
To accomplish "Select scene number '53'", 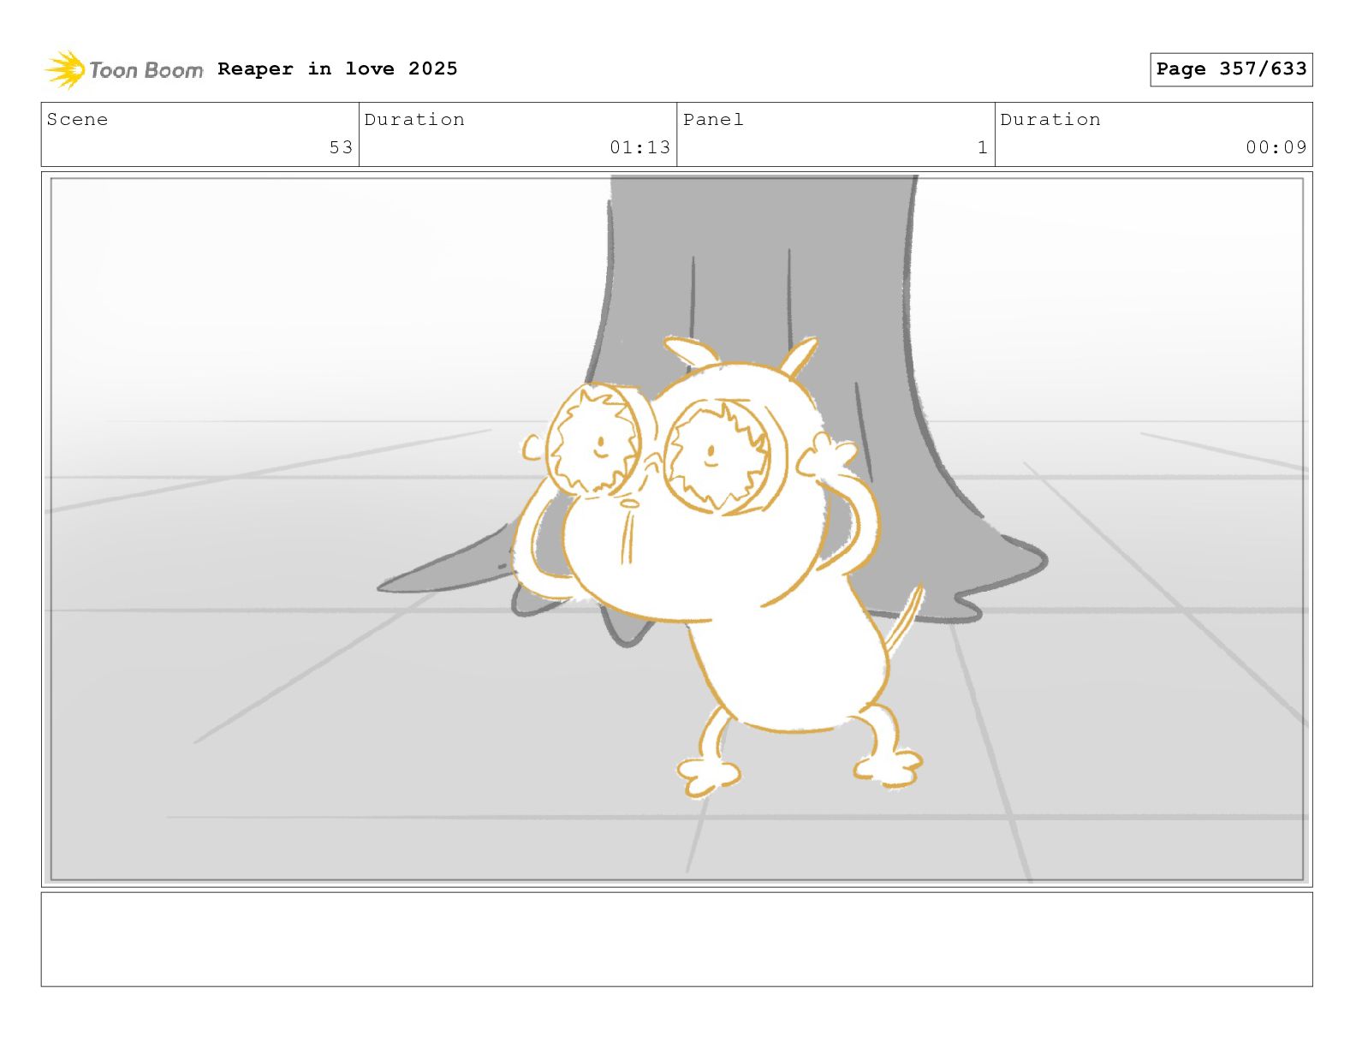I will pyautogui.click(x=341, y=147).
